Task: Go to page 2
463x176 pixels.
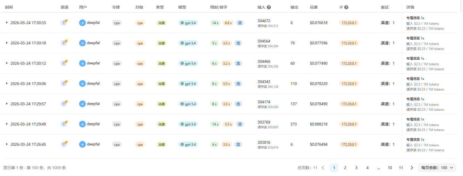Action: pyautogui.click(x=345, y=168)
